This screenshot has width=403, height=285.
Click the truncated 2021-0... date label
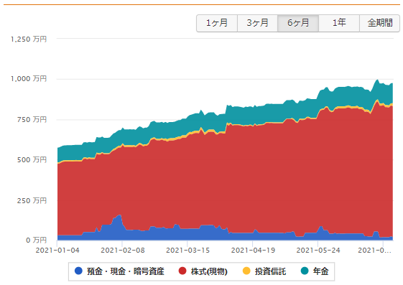(374, 251)
